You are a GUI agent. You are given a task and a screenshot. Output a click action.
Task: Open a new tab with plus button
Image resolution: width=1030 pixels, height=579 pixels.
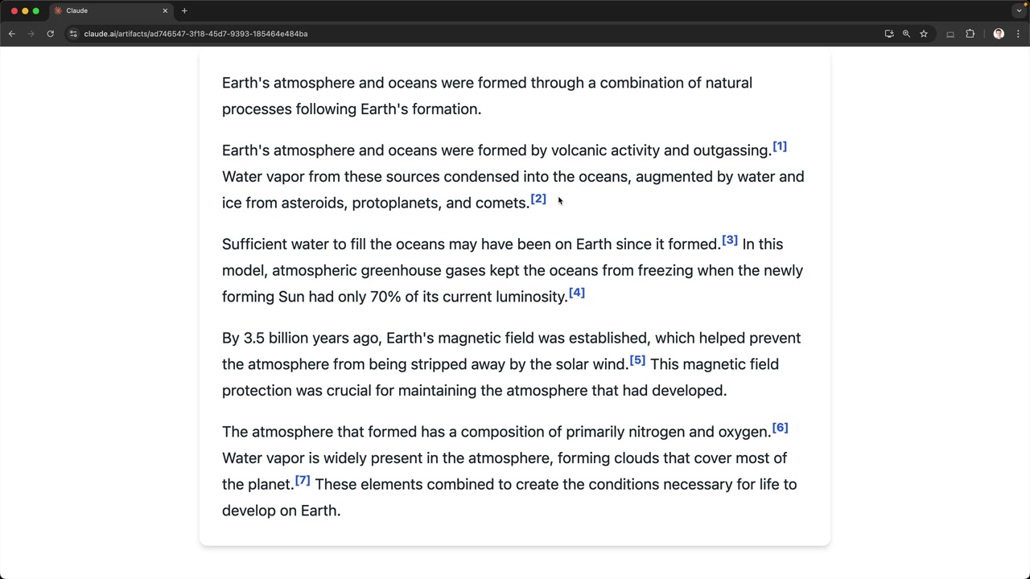pyautogui.click(x=184, y=10)
